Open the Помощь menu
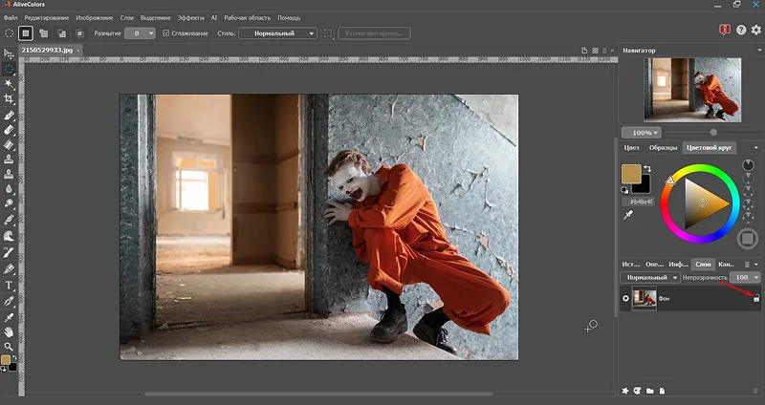The height and width of the screenshot is (405, 765). pyautogui.click(x=289, y=17)
